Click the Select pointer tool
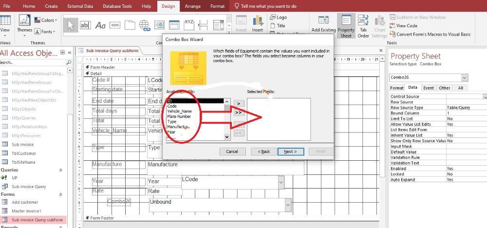 (71, 25)
